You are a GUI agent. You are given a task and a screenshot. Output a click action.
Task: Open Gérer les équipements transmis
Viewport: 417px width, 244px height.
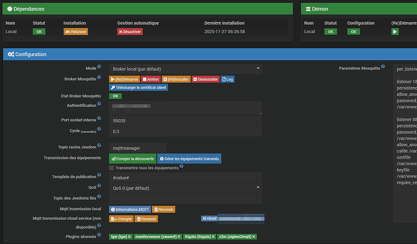pos(189,158)
